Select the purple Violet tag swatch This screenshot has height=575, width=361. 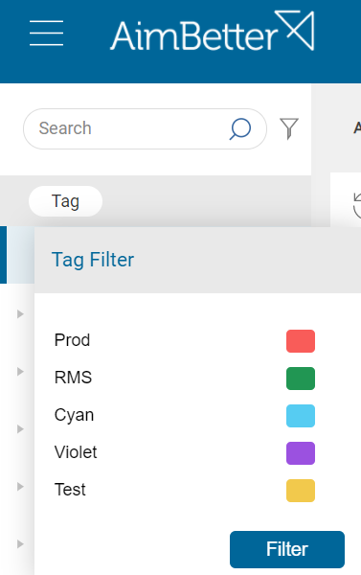tap(301, 453)
